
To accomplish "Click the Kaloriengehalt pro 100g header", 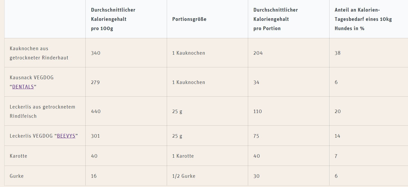I will [113, 19].
